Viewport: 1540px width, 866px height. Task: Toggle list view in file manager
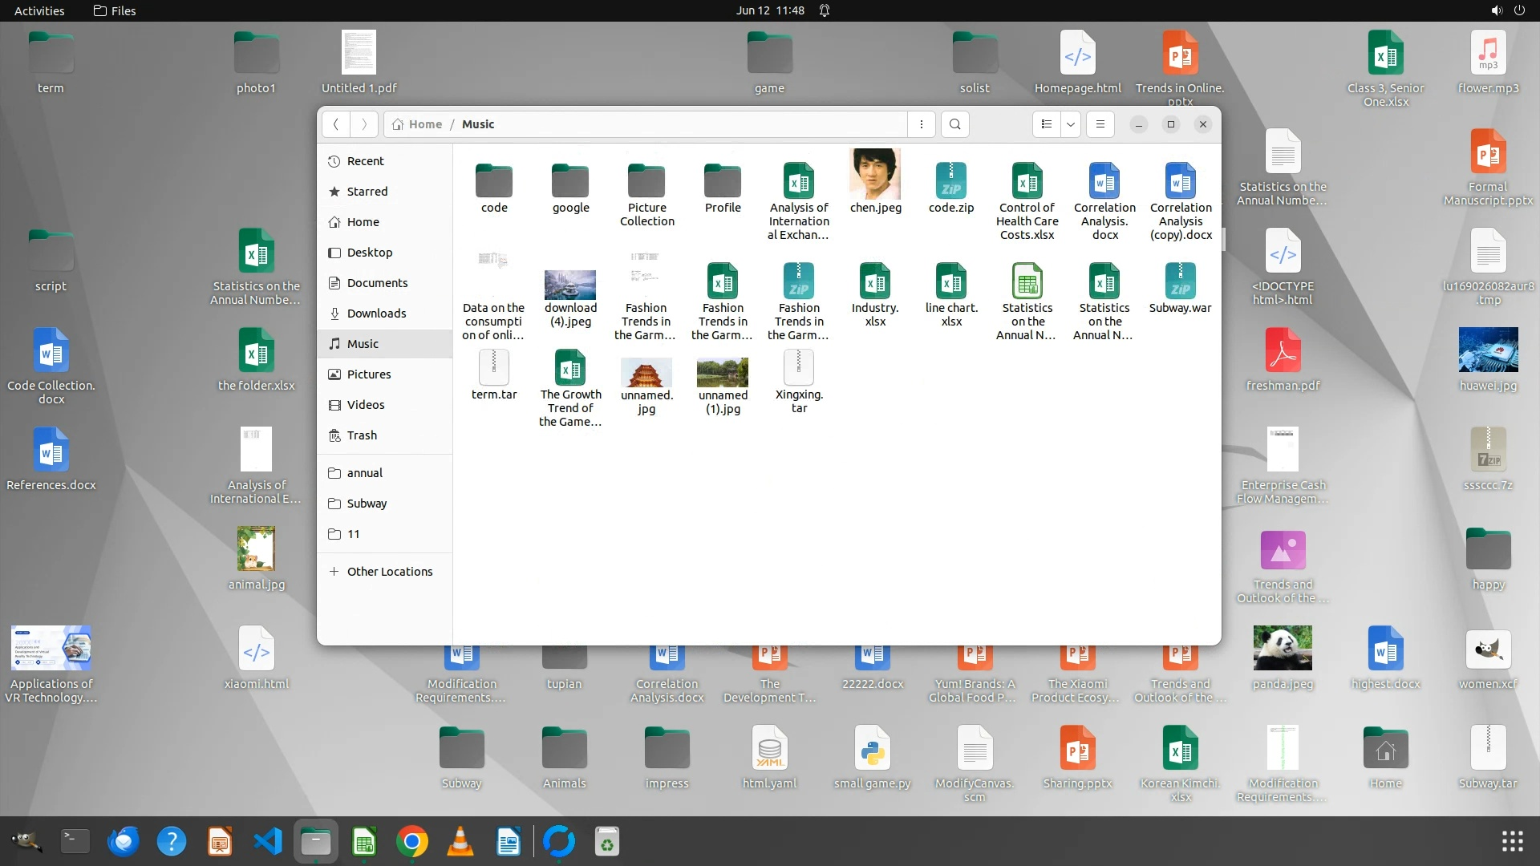pyautogui.click(x=1046, y=124)
